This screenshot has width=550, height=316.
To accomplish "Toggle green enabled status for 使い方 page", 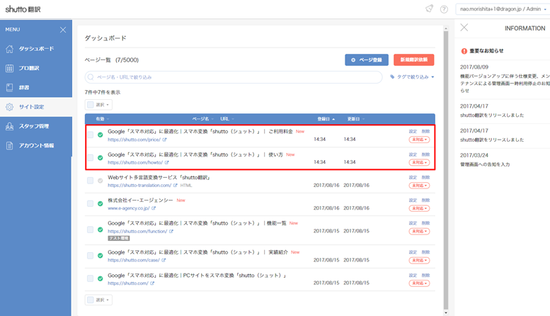I will 101,158.
